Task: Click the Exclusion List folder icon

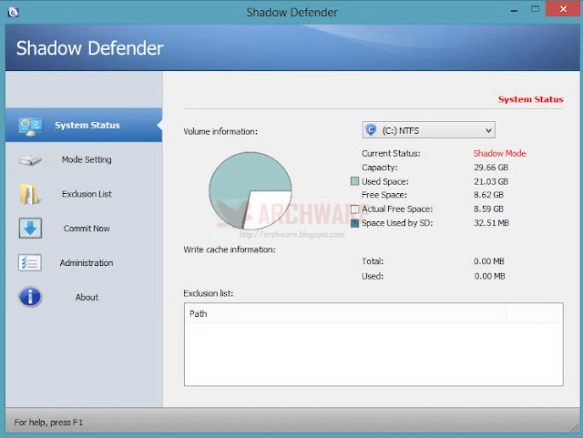Action: 29,194
